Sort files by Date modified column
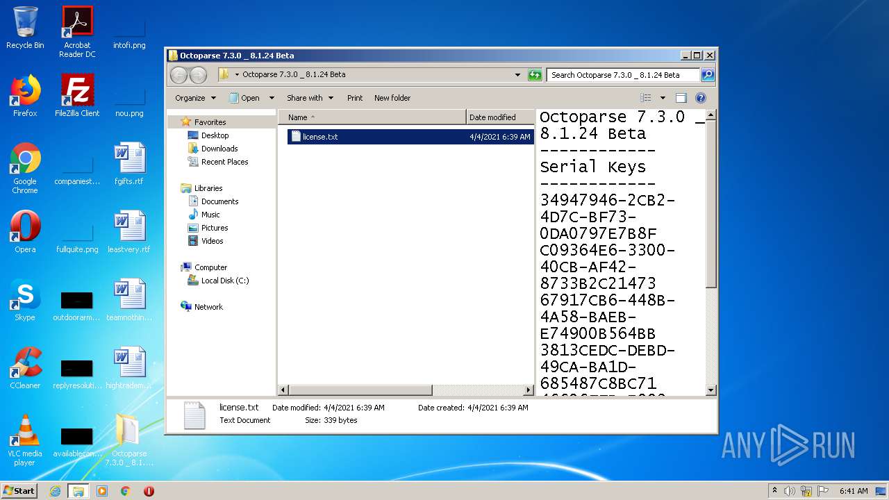 (500, 117)
